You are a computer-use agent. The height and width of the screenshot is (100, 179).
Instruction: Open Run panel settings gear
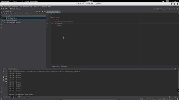click(175, 69)
